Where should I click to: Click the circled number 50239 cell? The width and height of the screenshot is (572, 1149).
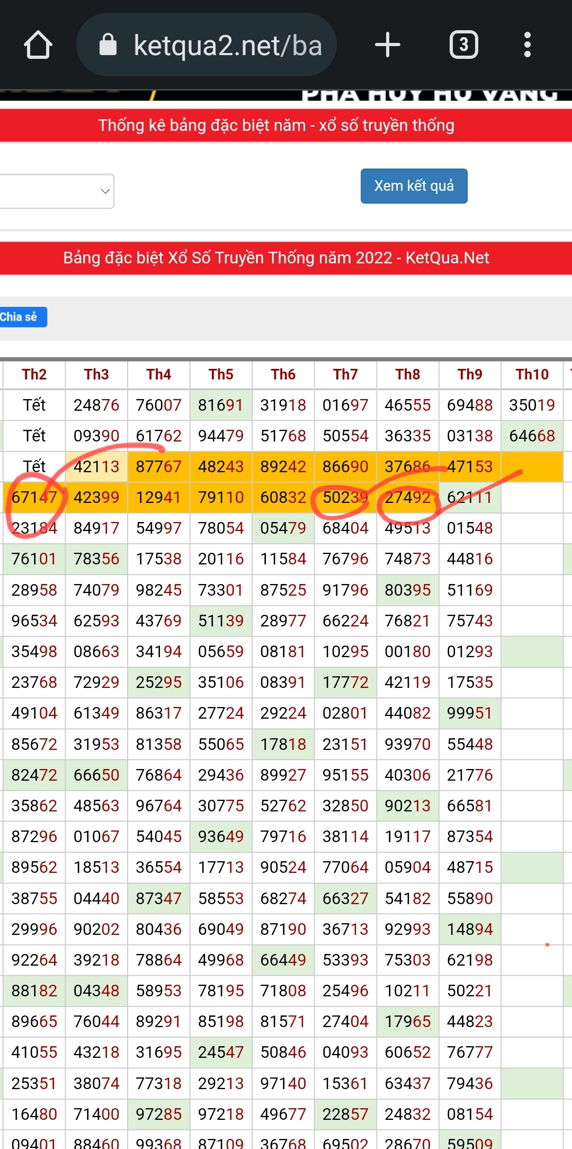pos(345,497)
